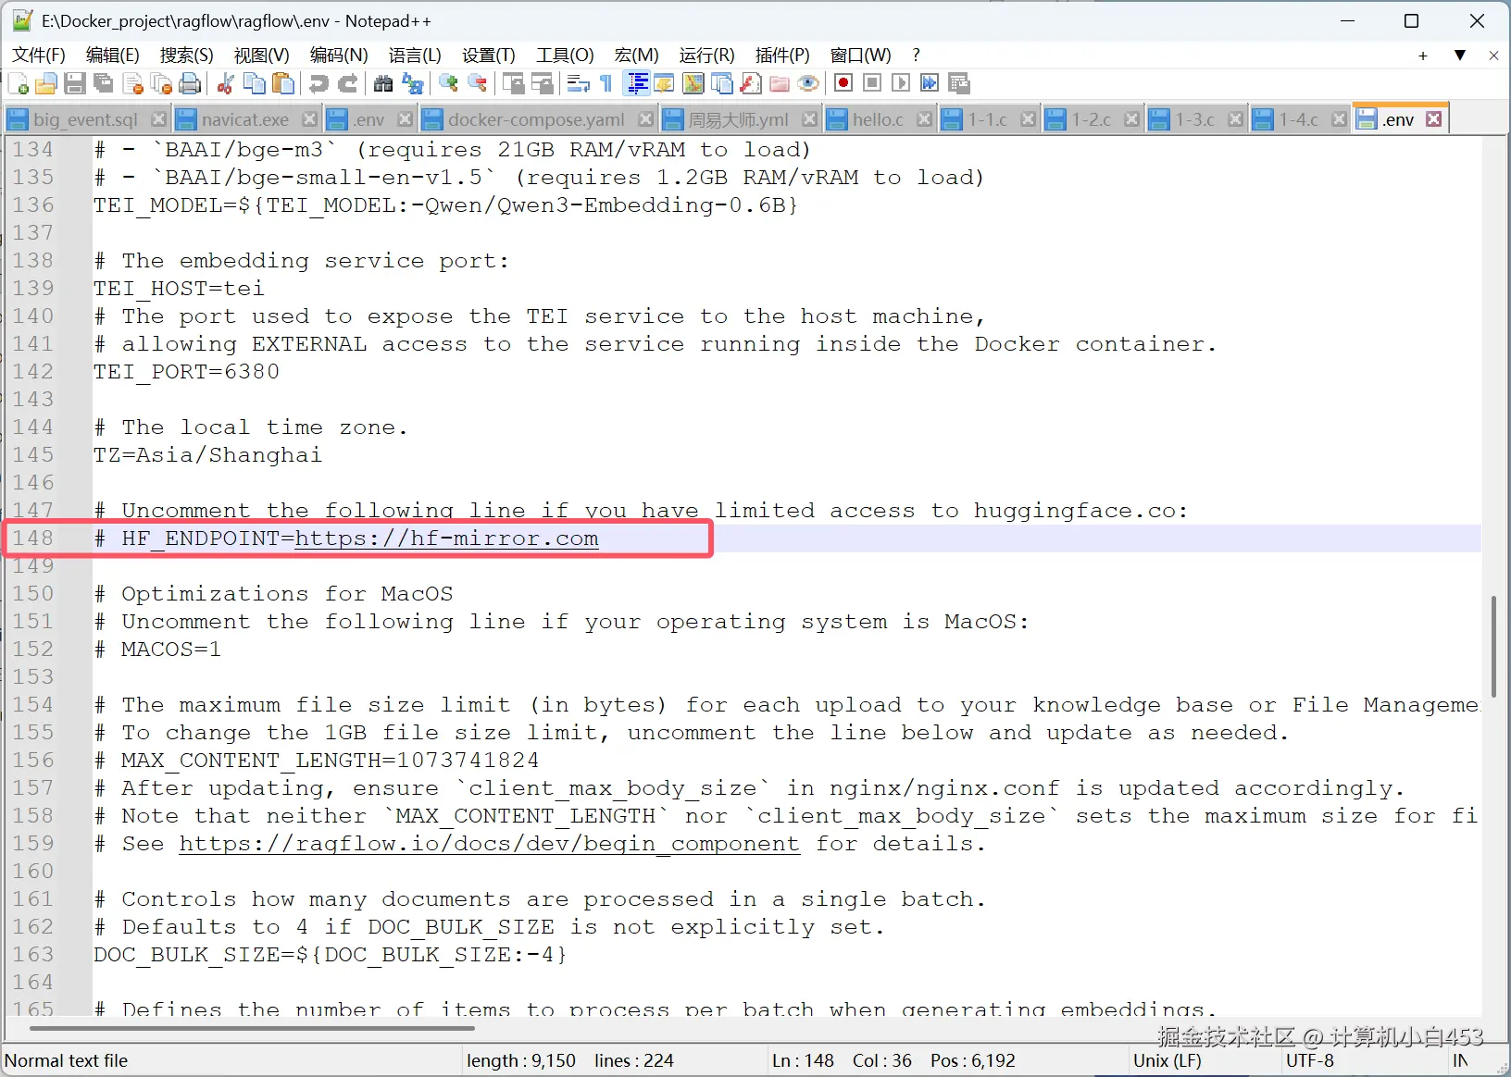Redo the last undone edit
This screenshot has height=1077, width=1511.
(348, 84)
